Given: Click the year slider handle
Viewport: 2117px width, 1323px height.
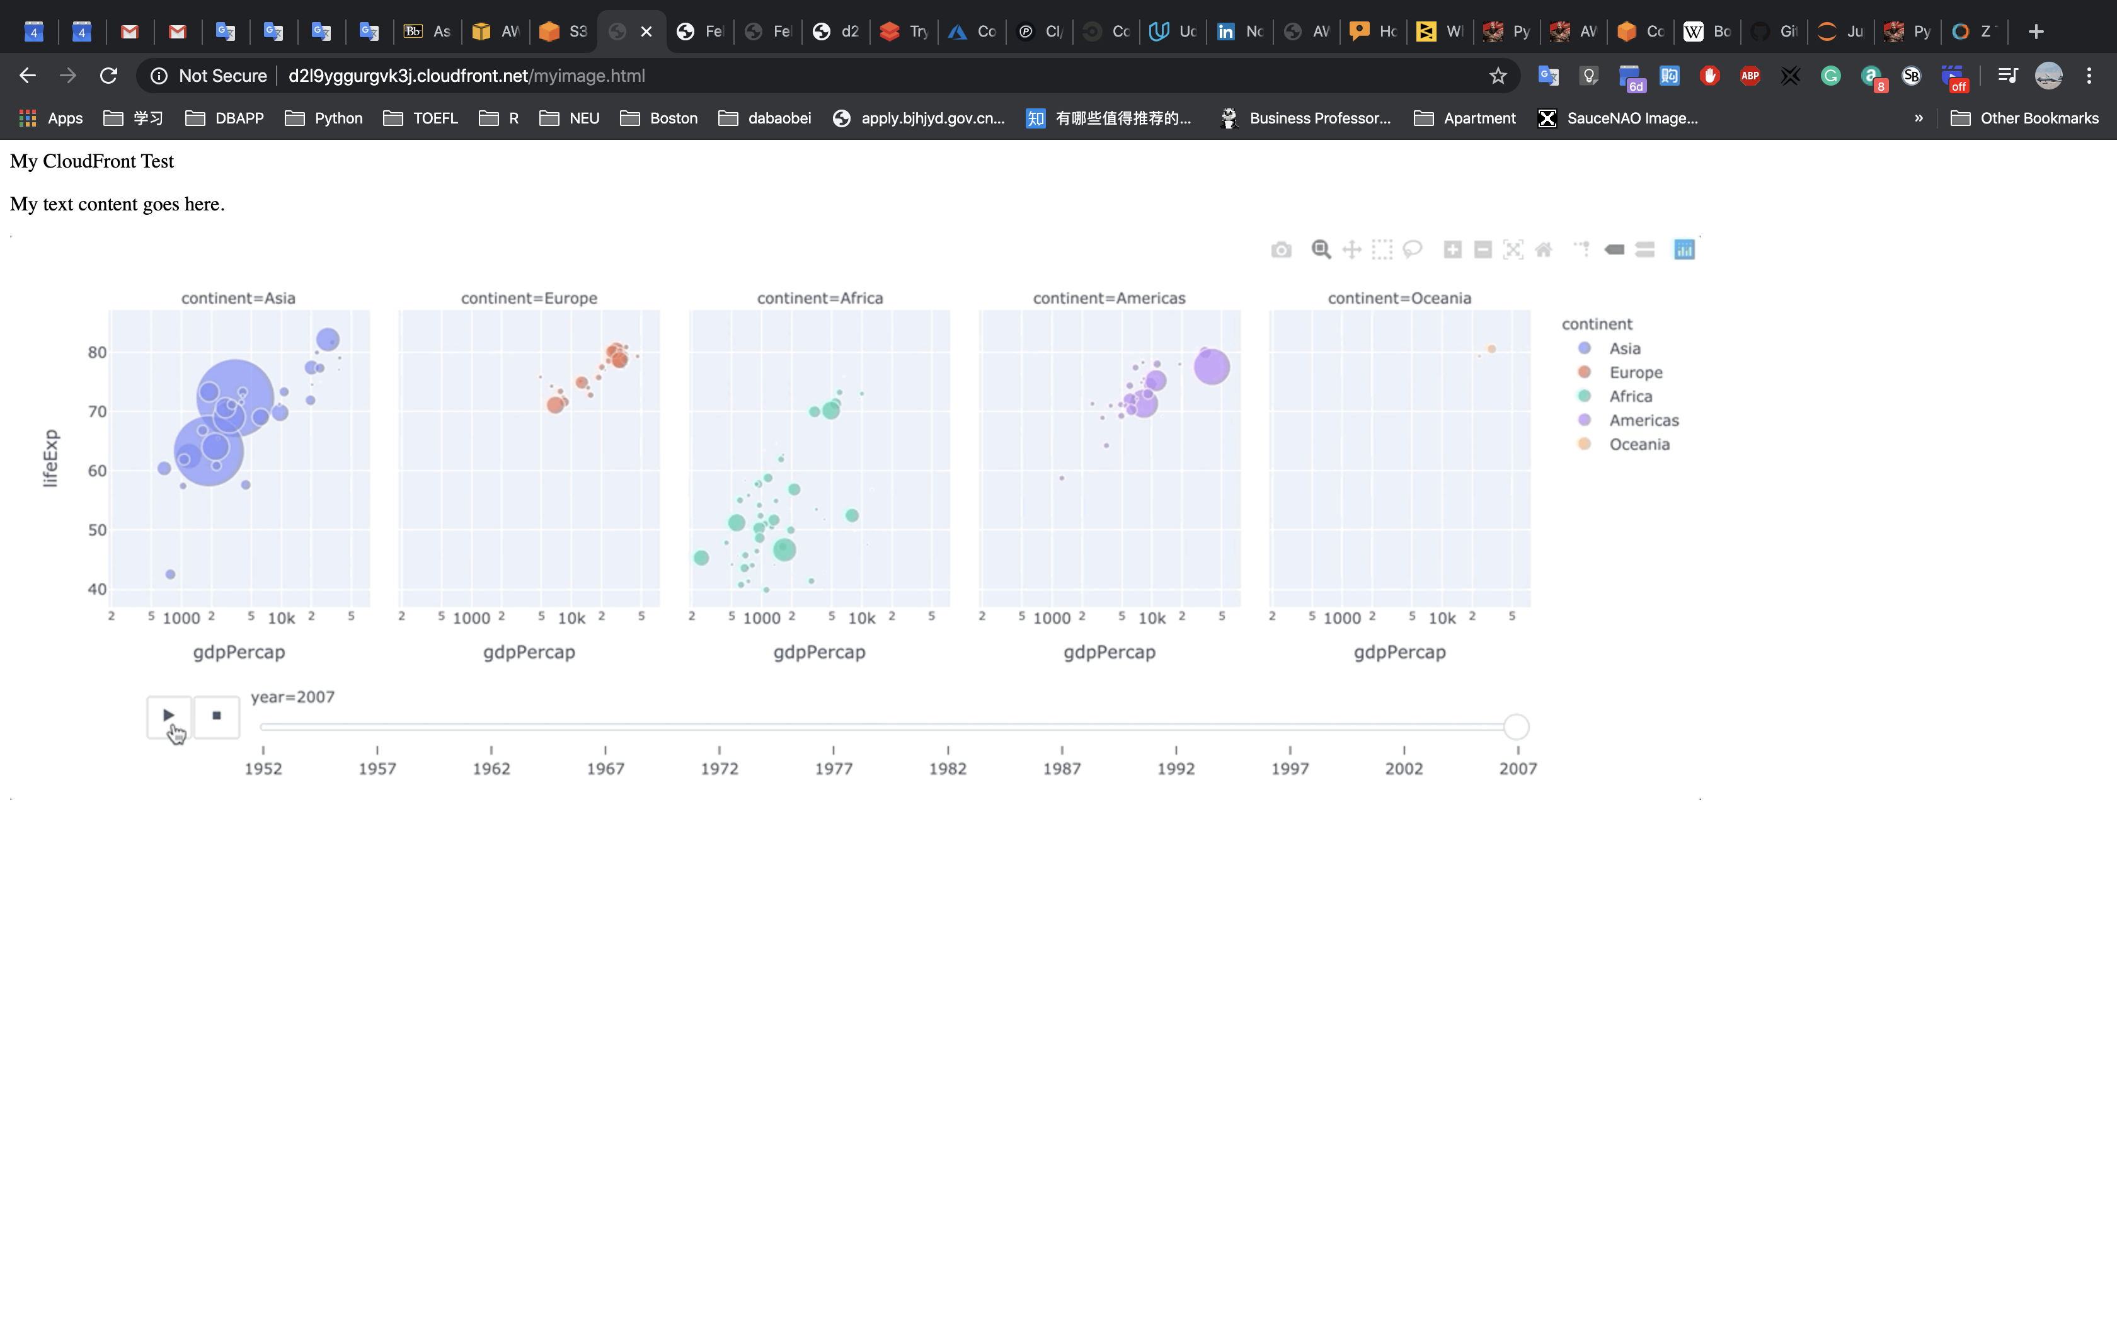Looking at the screenshot, I should click(x=1516, y=727).
